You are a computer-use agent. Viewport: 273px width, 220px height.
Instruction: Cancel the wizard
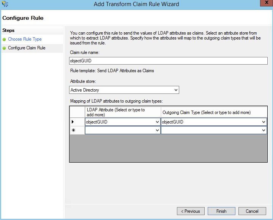(252, 211)
